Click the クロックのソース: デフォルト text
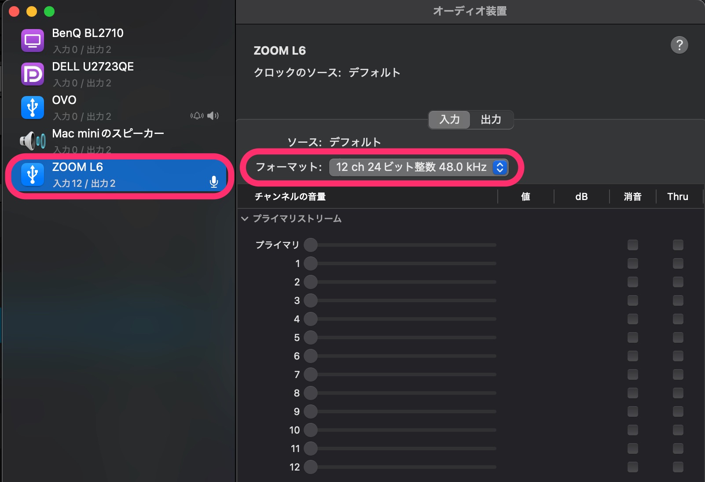Image resolution: width=705 pixels, height=482 pixels. 327,73
